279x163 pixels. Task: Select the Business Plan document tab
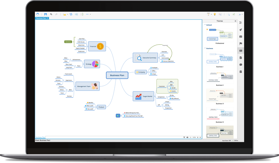coord(41,18)
